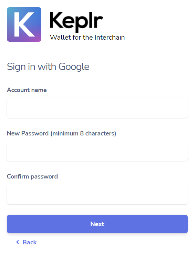Click into the minimum 8 characters password box

97,151
